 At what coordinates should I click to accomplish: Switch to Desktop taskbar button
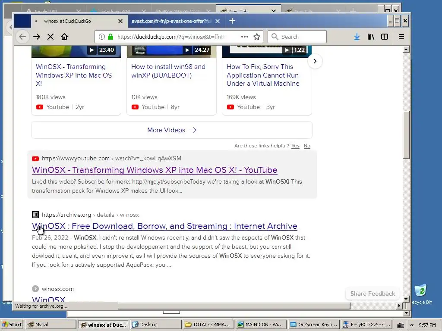(x=155, y=325)
